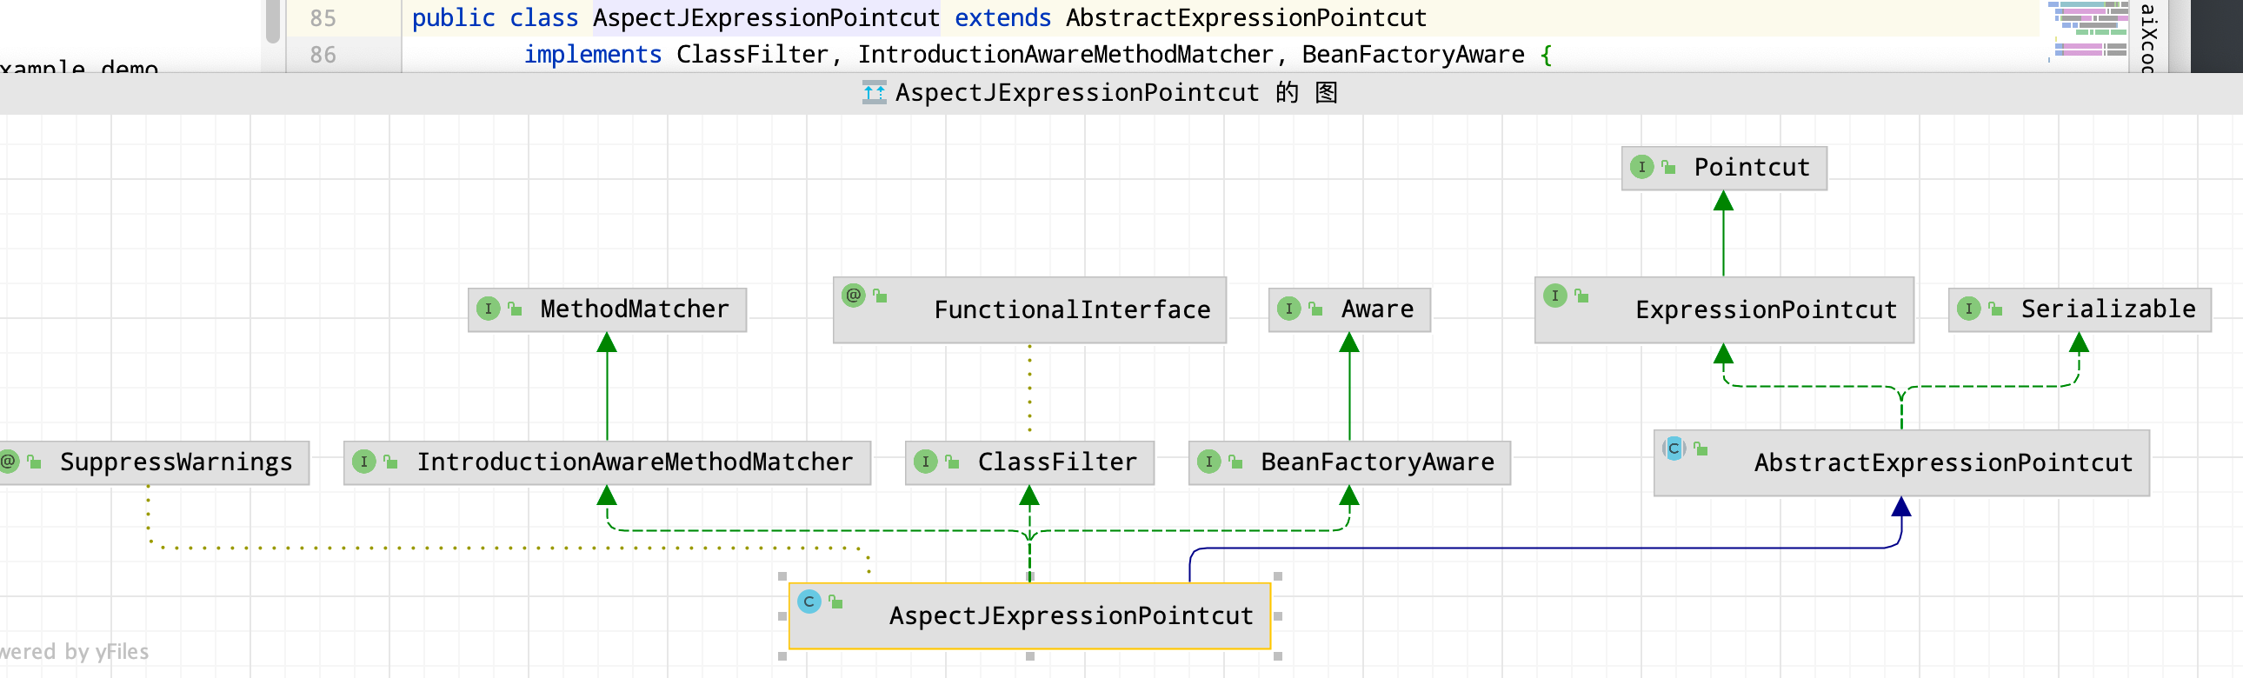Click the diagram icon in popup title
This screenshot has width=2243, height=678.
875,92
